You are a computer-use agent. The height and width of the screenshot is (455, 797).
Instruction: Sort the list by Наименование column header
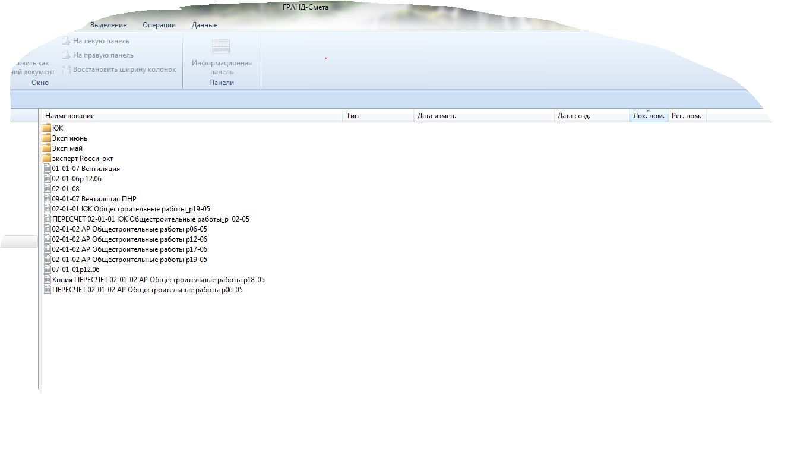pyautogui.click(x=191, y=116)
